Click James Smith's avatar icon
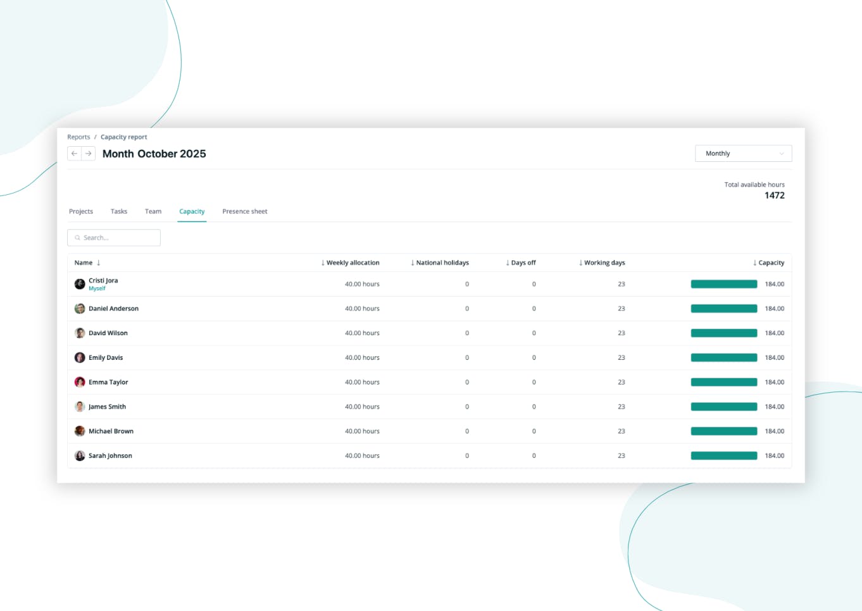The width and height of the screenshot is (862, 611). pos(79,406)
